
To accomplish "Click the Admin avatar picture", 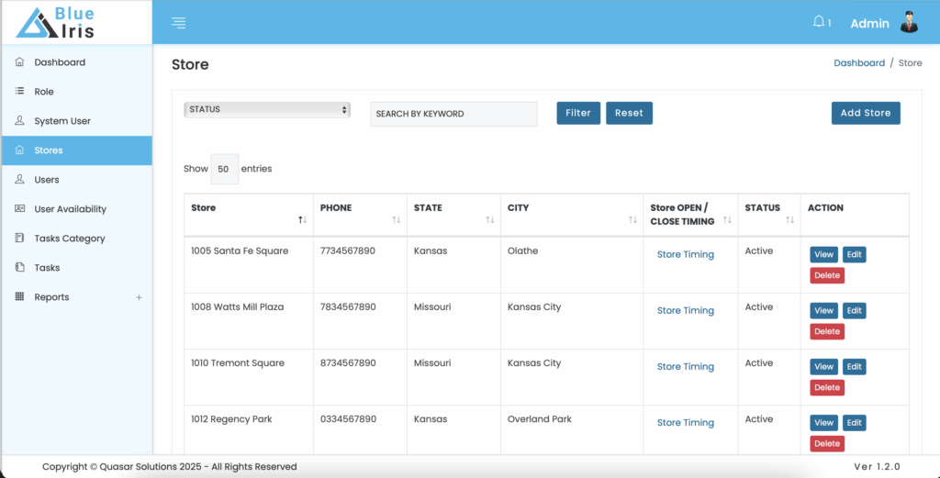I will [910, 23].
